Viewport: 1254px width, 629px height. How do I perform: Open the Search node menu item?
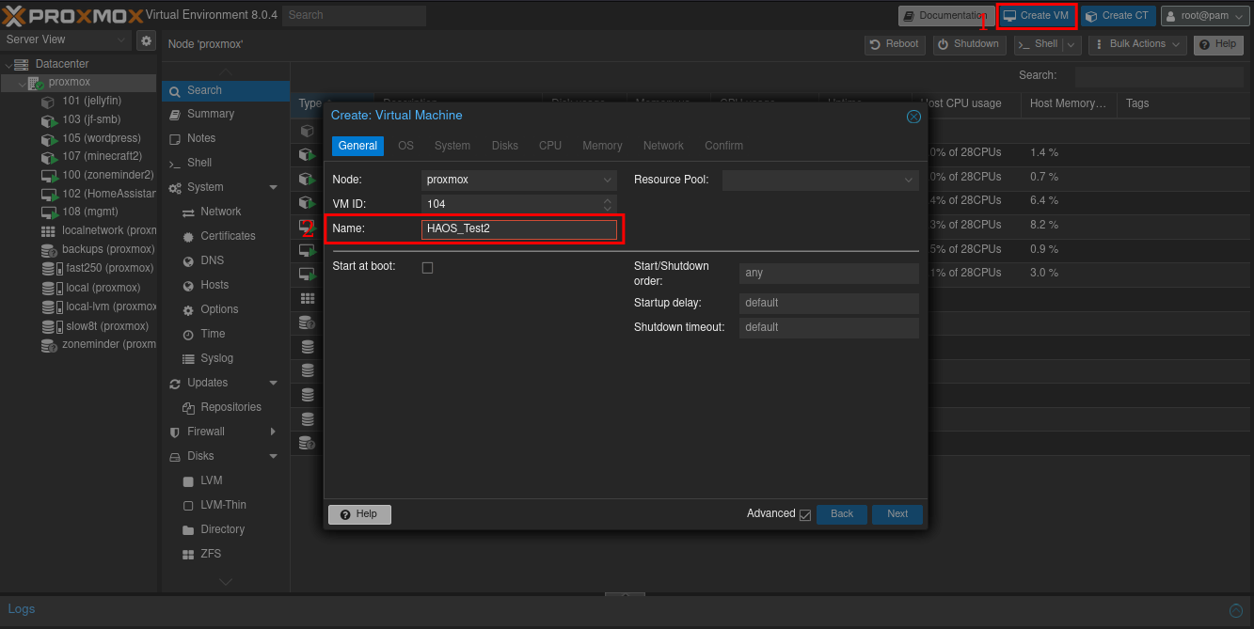click(x=225, y=90)
